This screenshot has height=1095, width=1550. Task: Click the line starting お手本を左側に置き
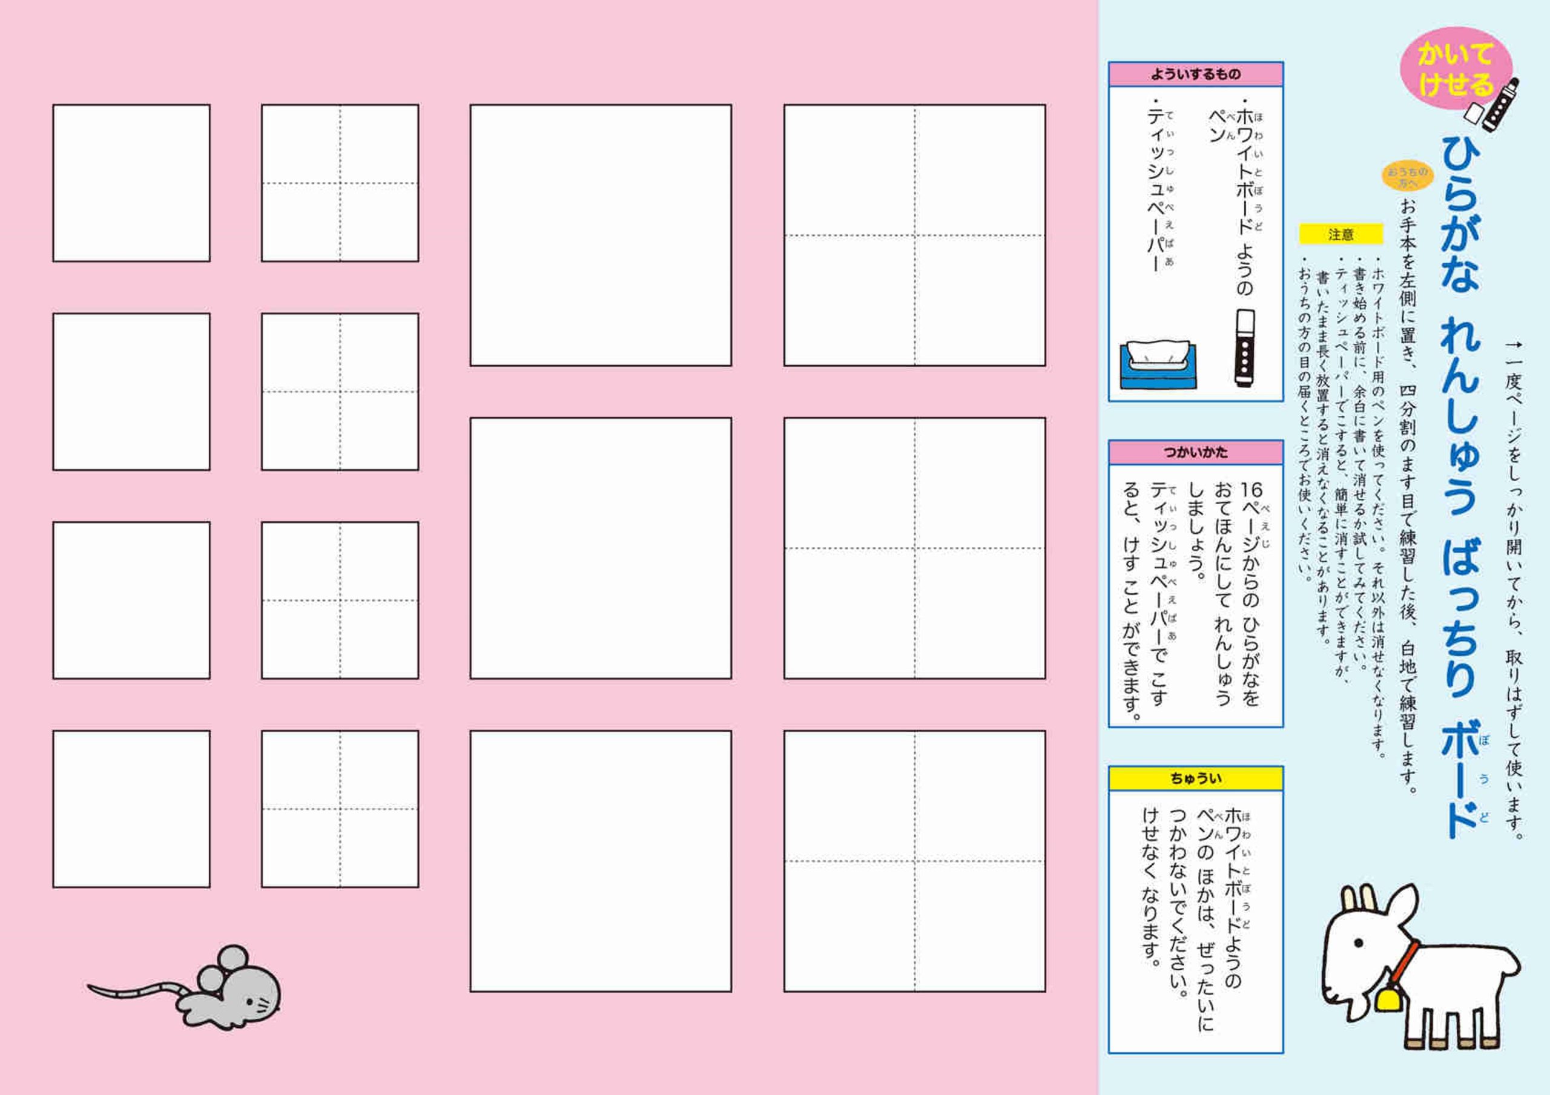tap(1408, 496)
